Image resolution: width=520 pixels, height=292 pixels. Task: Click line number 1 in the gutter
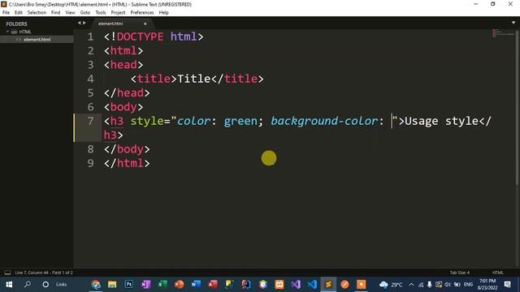(90, 36)
